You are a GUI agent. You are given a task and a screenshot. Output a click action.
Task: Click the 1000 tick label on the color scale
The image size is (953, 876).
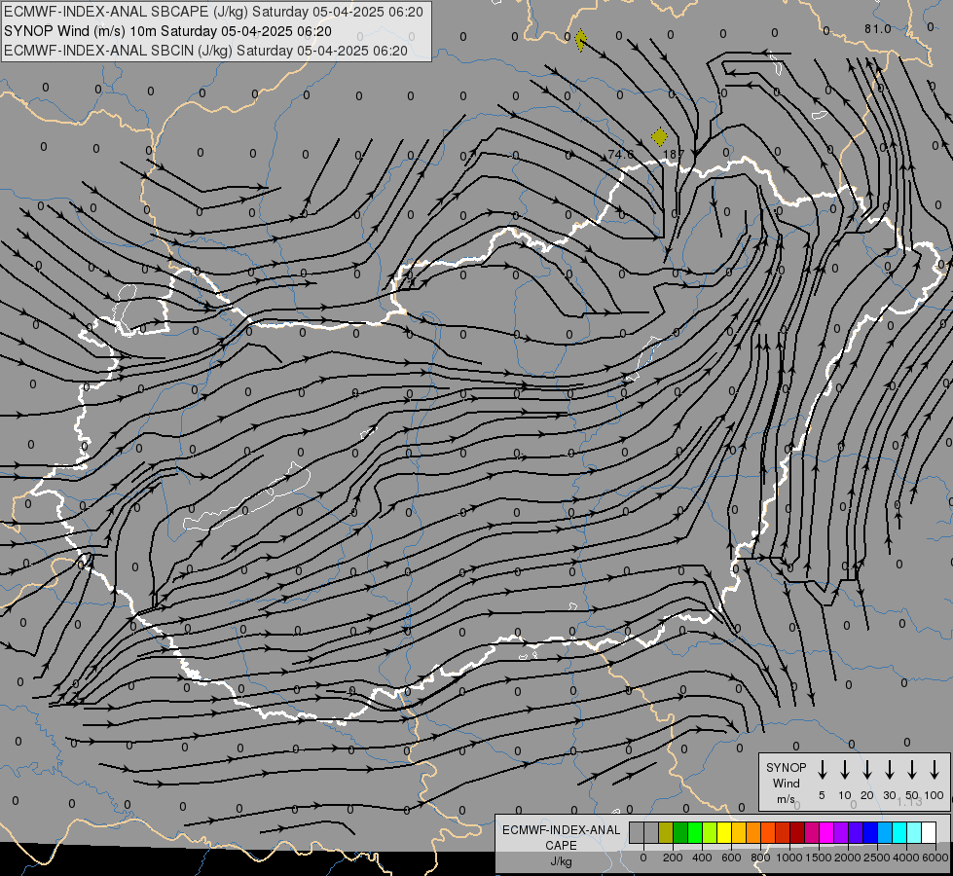(788, 858)
